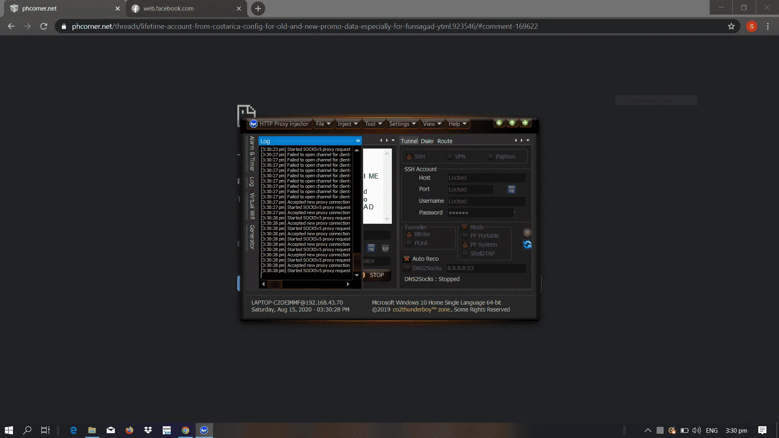Open the Log panel tab list dropdown arrow
The width and height of the screenshot is (779, 438).
[x=393, y=140]
